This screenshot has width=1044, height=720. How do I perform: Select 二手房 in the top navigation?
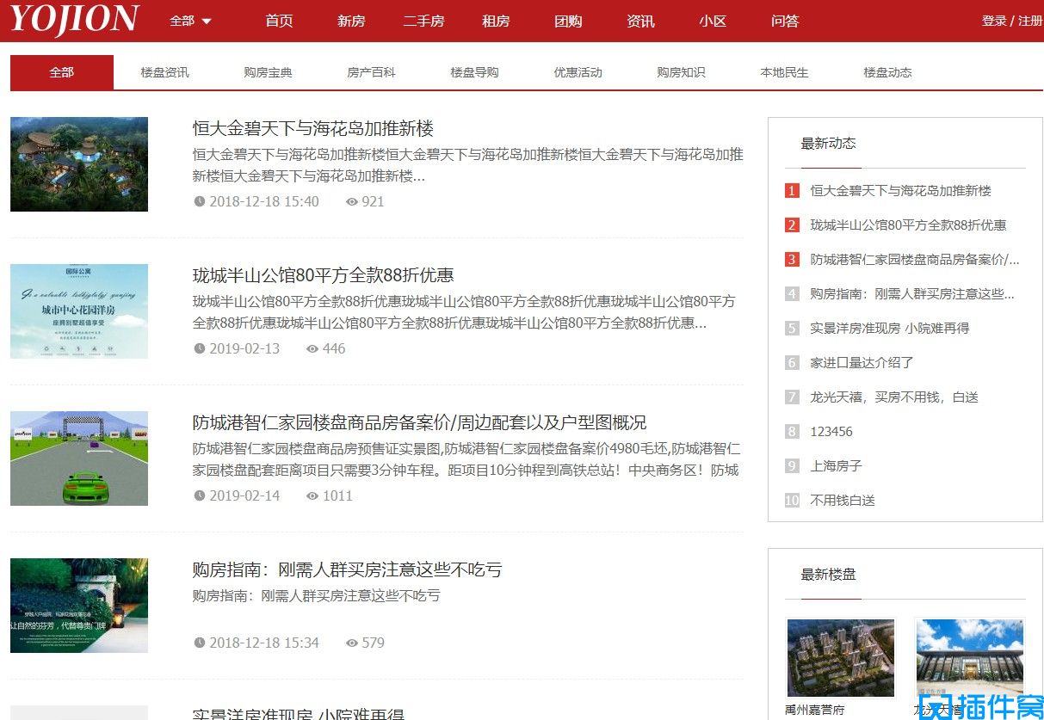pyautogui.click(x=423, y=21)
